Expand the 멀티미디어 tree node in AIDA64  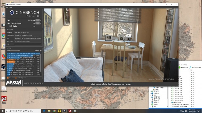[x=150, y=99]
